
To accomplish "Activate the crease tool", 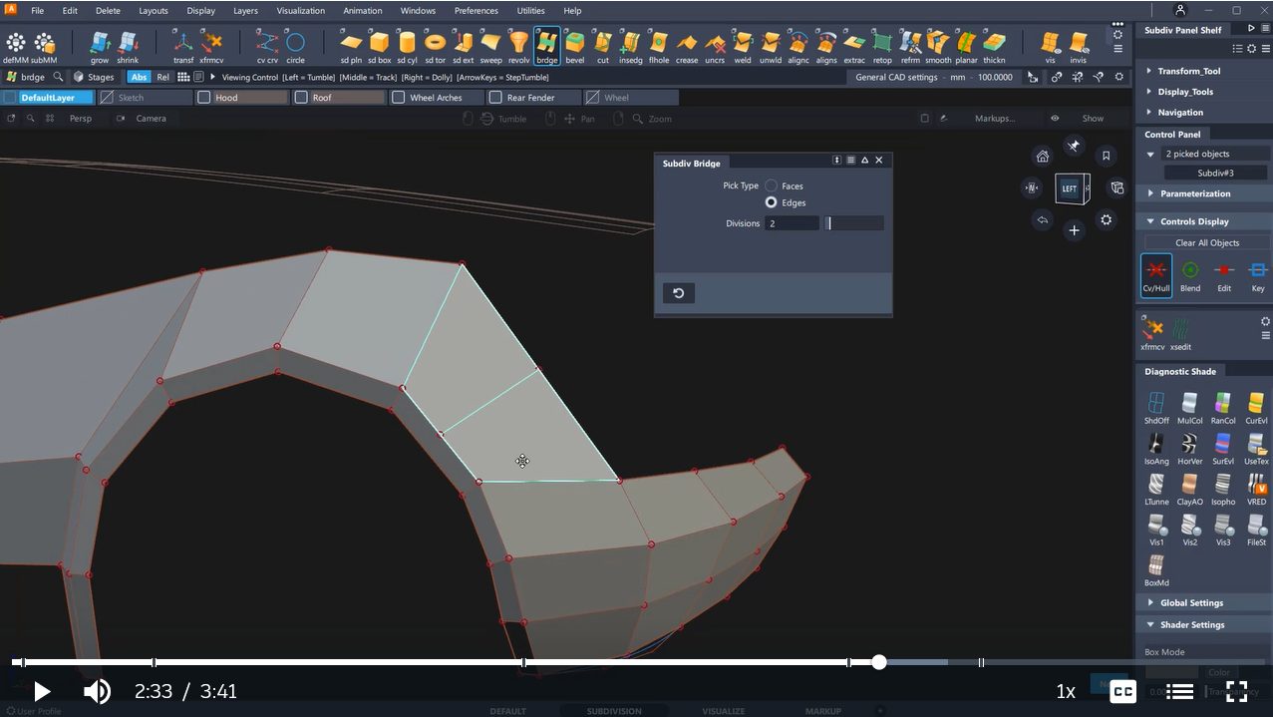I will click(x=687, y=44).
